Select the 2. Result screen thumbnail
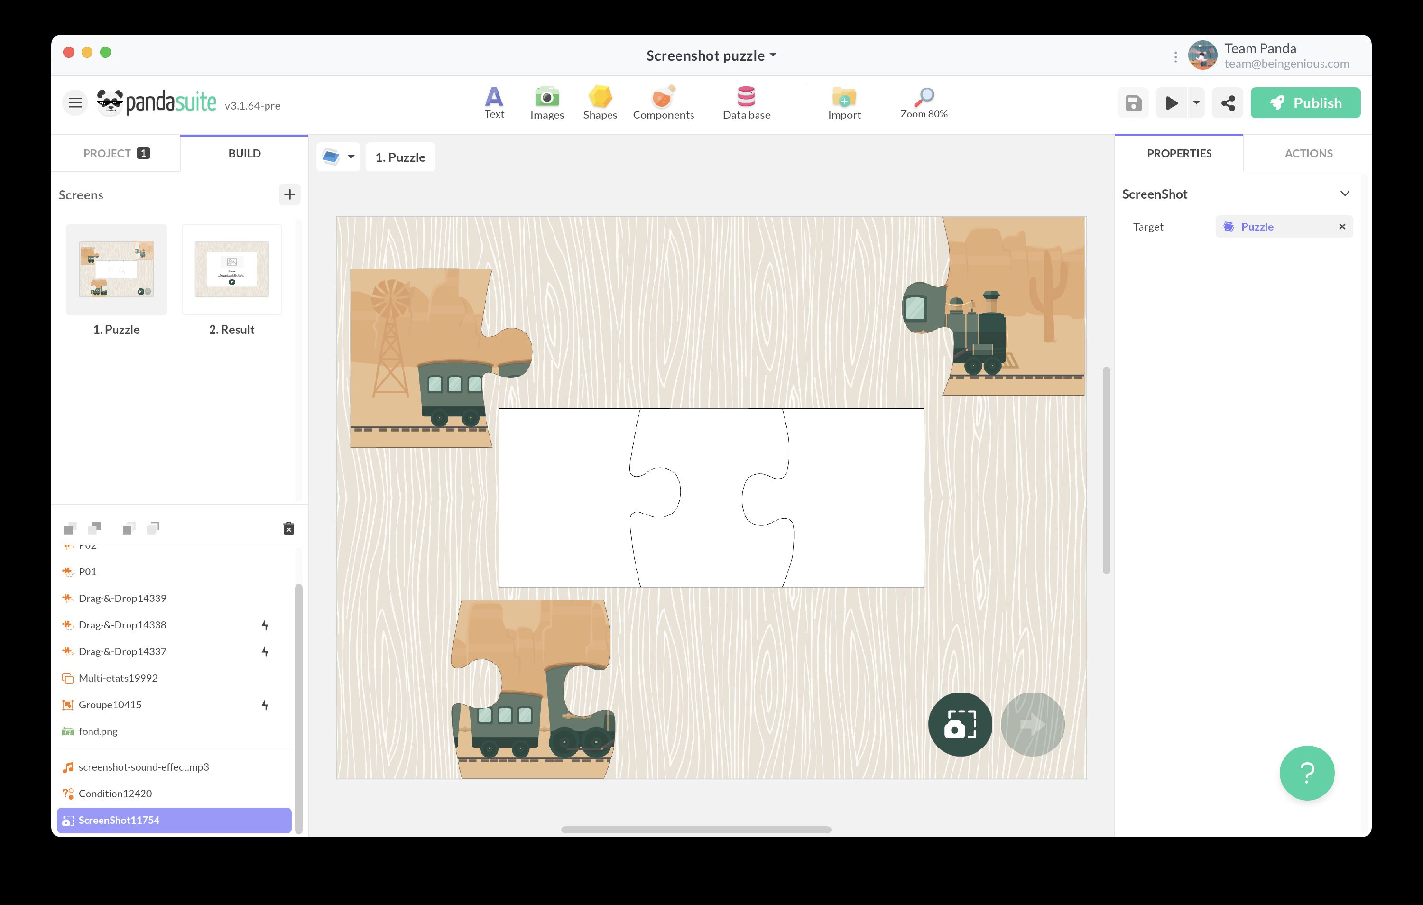This screenshot has height=905, width=1423. pyautogui.click(x=231, y=269)
